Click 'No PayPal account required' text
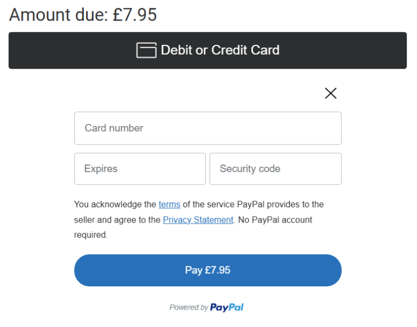Viewport: 417px width, 327px height. click(193, 227)
